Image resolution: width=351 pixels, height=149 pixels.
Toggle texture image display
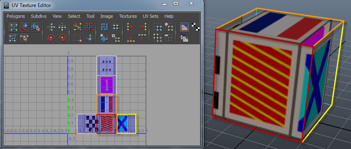184,27
